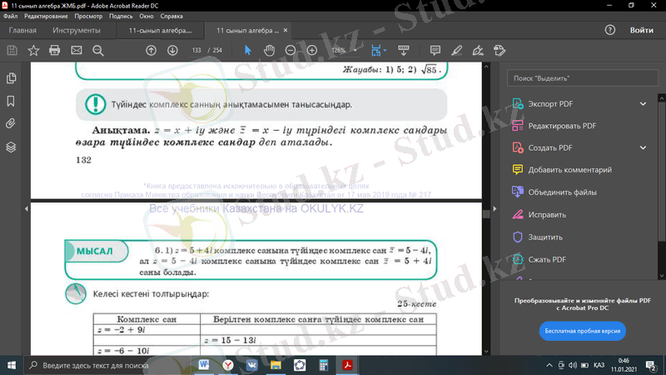Open the bookmarks panel in left sidebar
The height and width of the screenshot is (375, 666).
(x=11, y=101)
